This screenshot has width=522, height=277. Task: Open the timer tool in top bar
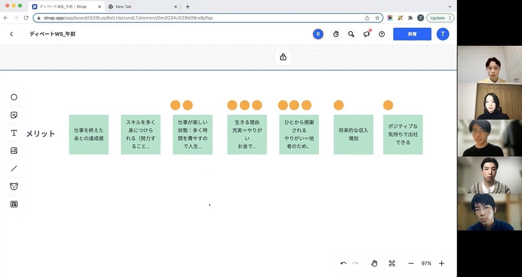pos(336,34)
